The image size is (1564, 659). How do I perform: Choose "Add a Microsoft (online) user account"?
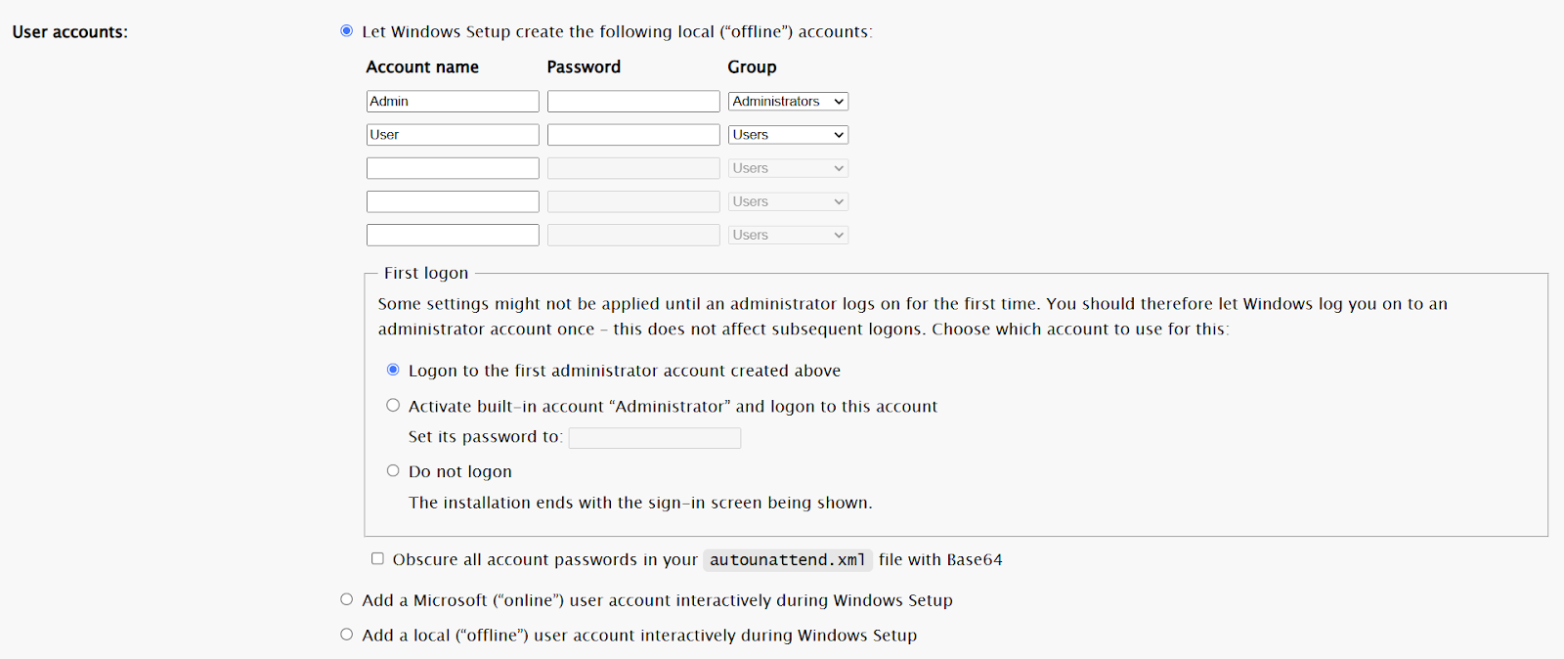coord(346,598)
